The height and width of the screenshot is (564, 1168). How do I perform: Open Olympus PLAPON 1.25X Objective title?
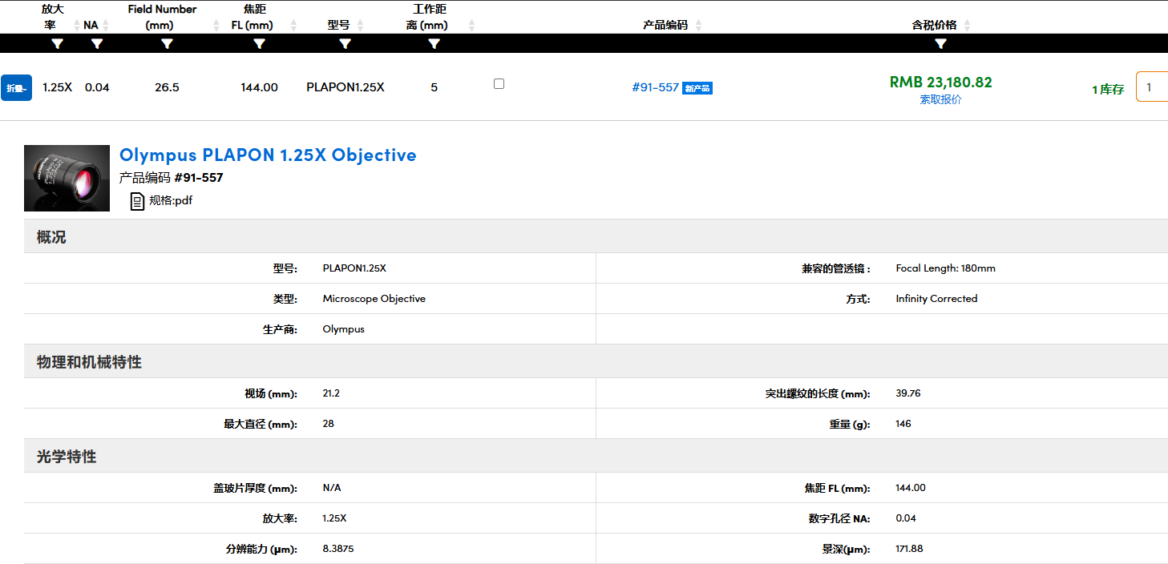click(268, 155)
